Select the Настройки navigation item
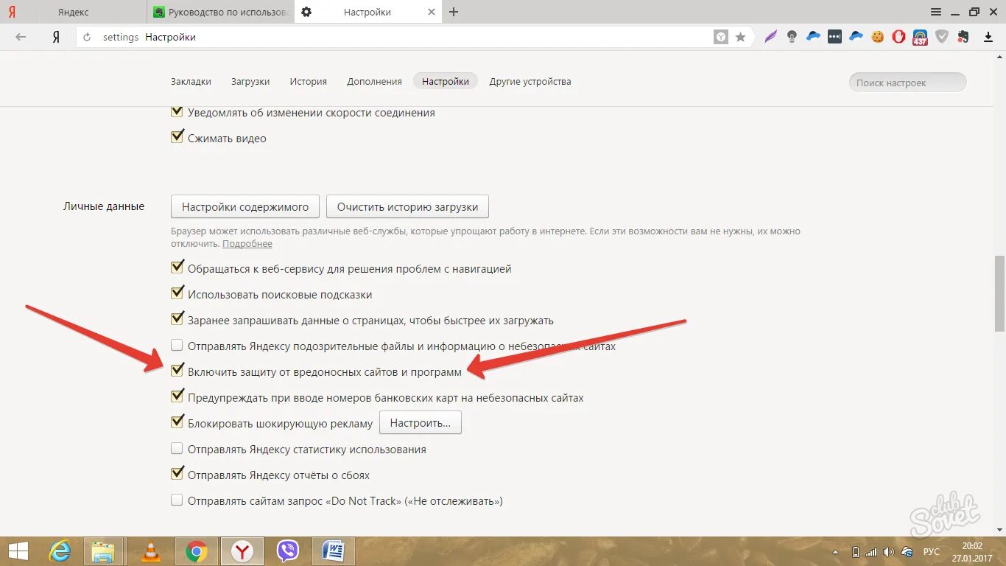Image resolution: width=1006 pixels, height=566 pixels. [x=446, y=82]
